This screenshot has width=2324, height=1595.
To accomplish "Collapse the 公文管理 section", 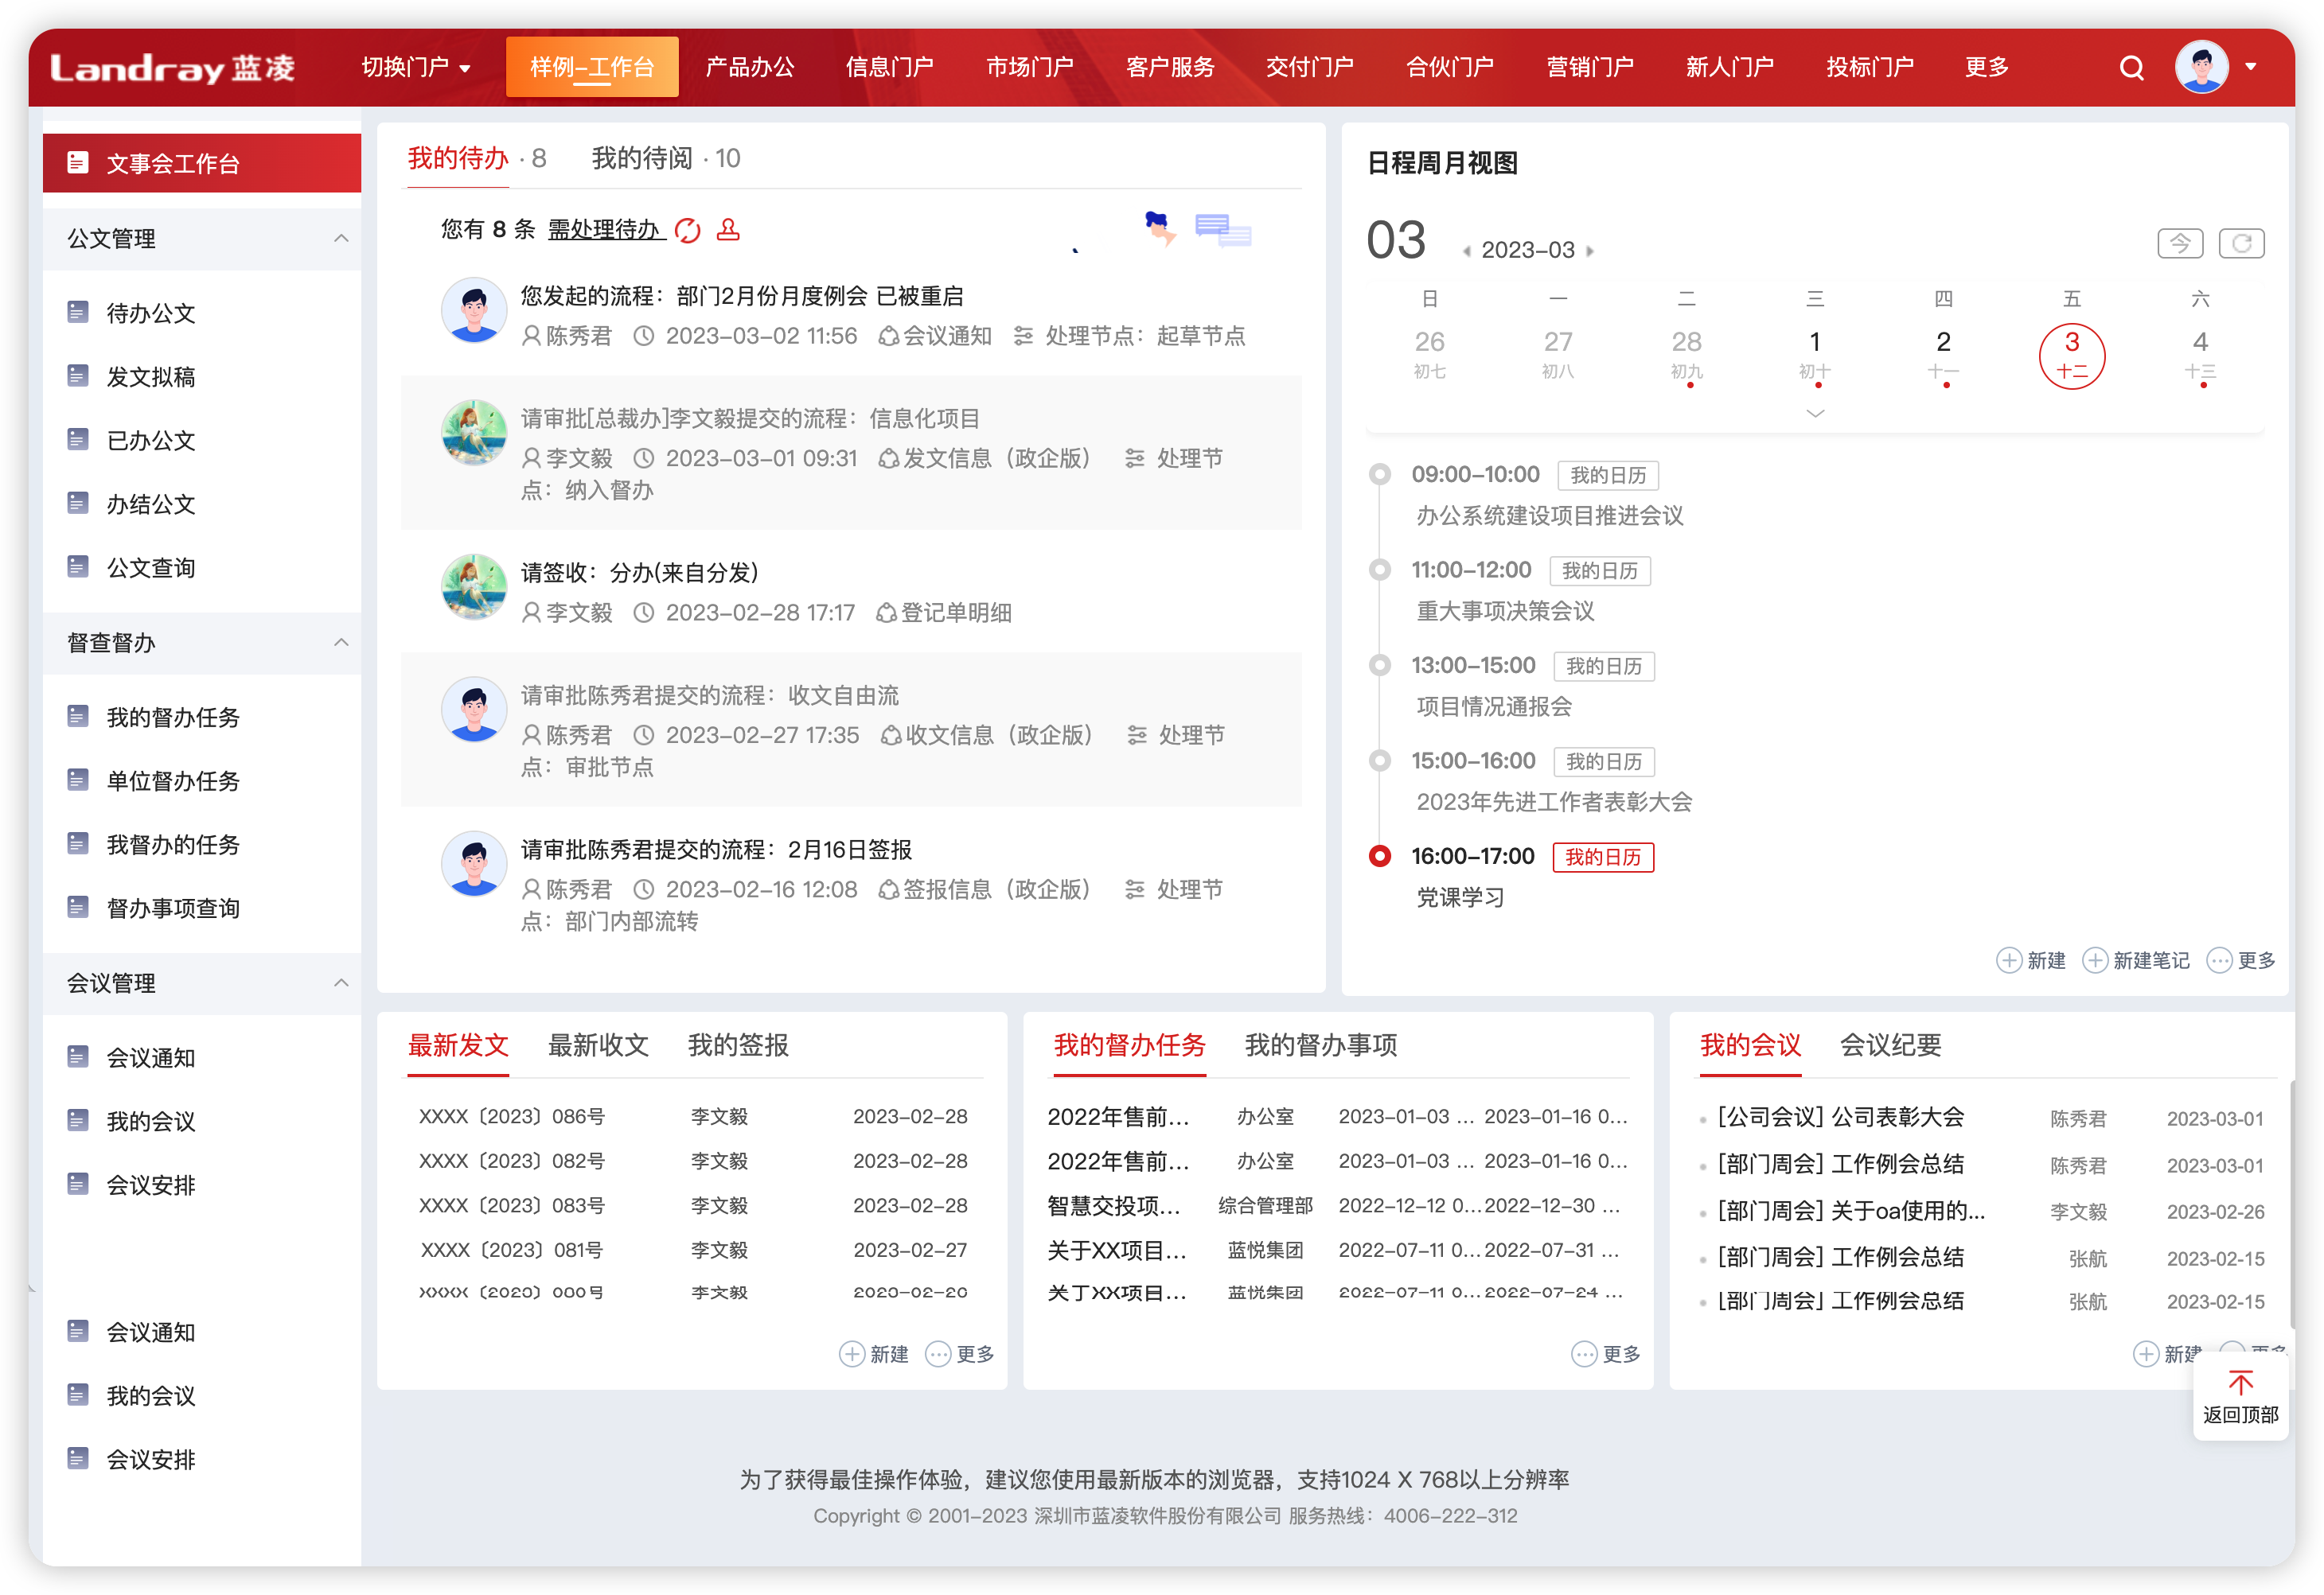I will point(341,238).
